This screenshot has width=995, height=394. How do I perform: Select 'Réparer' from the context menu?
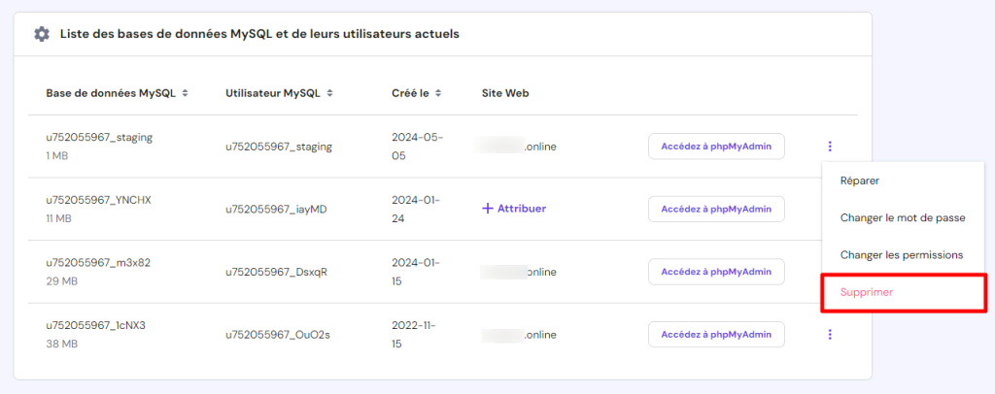(860, 181)
